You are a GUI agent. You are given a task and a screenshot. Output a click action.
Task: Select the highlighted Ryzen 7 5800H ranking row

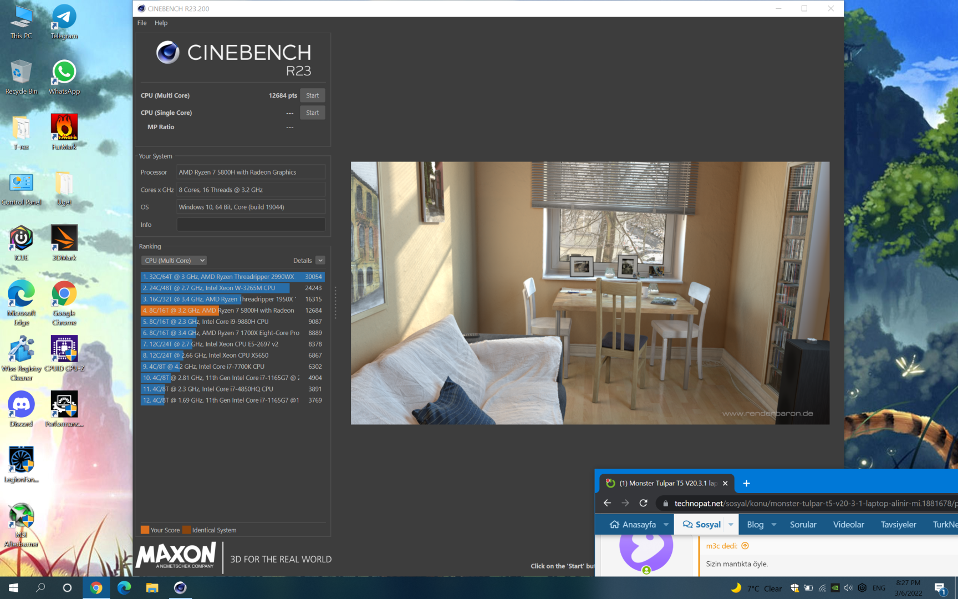pyautogui.click(x=232, y=311)
